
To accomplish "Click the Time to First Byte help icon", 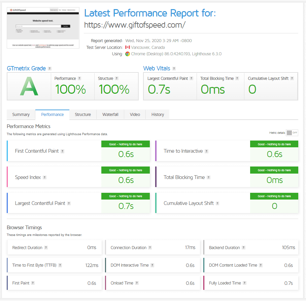I will click(x=60, y=265).
